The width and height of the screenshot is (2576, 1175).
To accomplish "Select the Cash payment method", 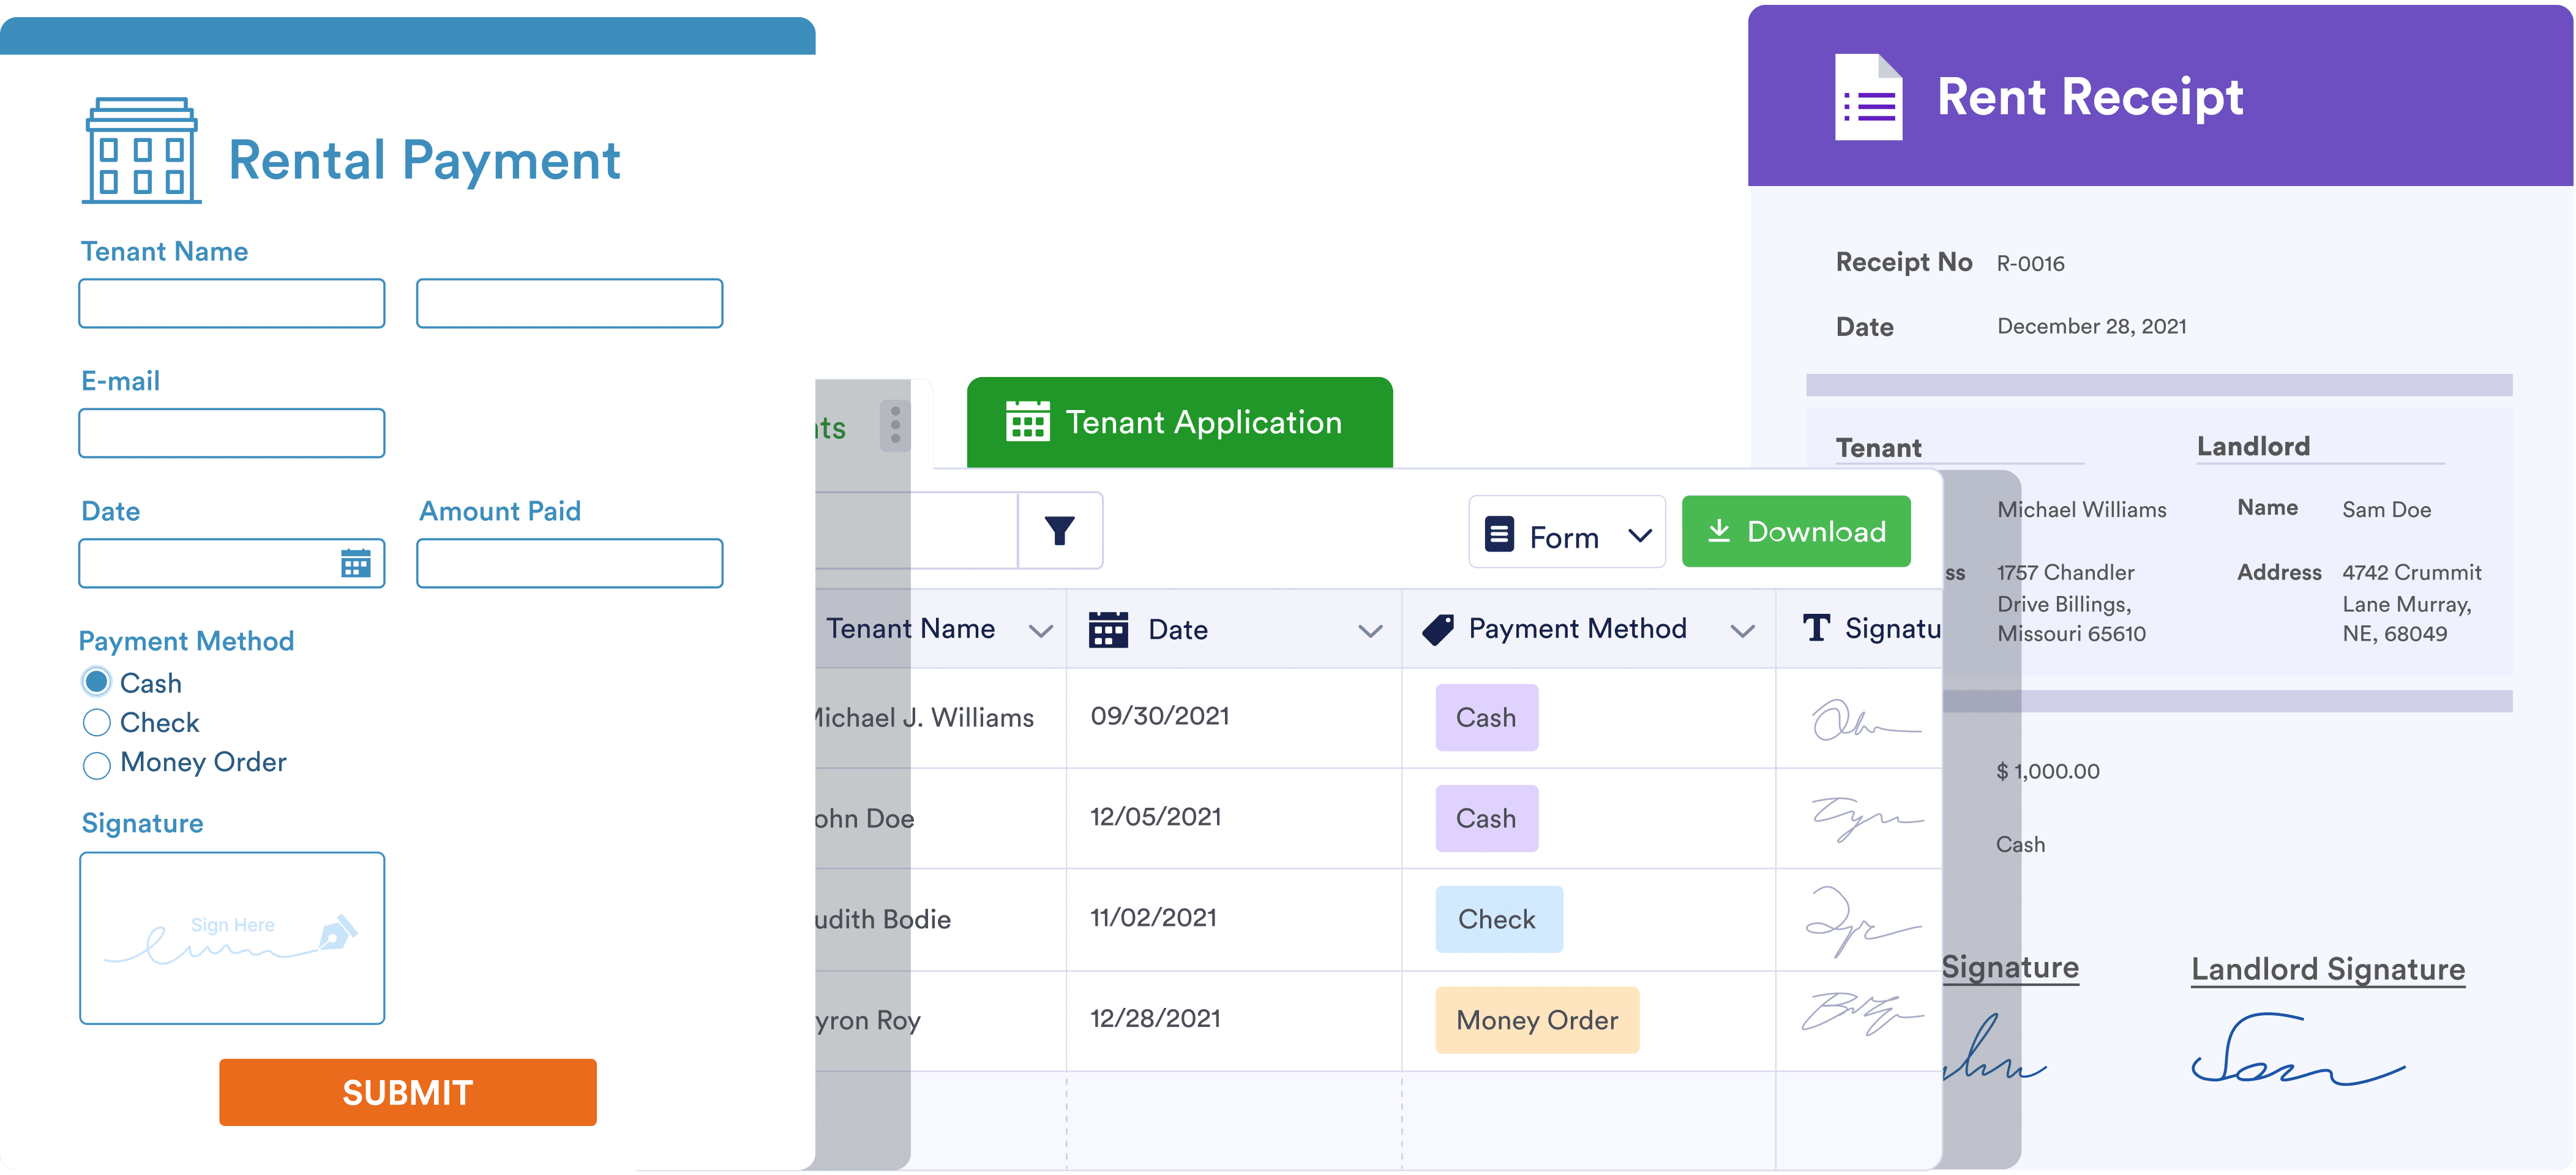I will 96,682.
